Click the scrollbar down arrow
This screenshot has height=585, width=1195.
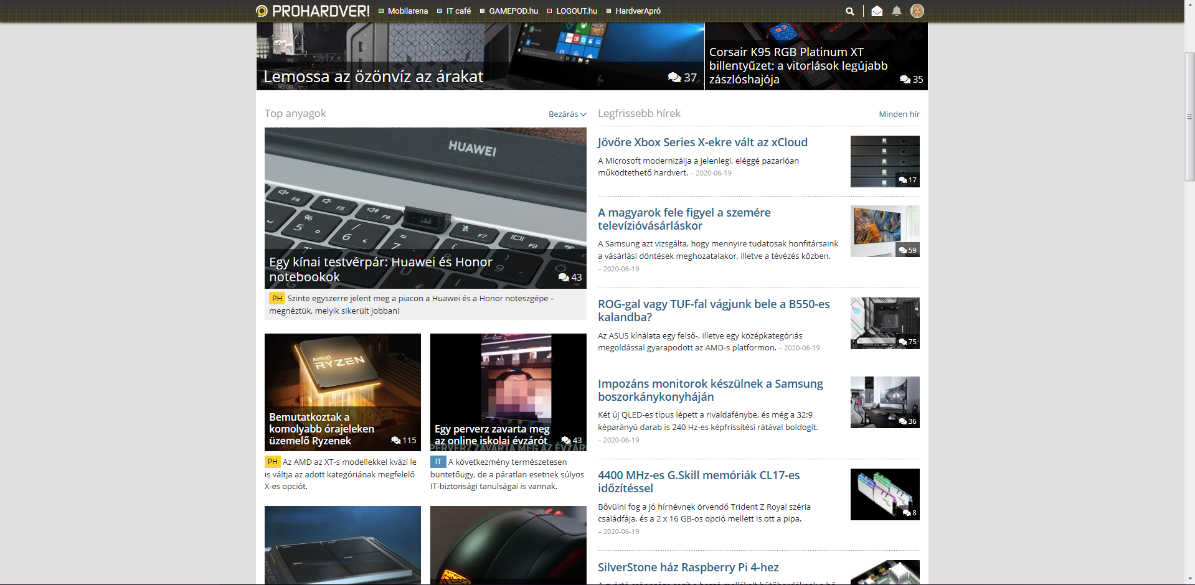1189,579
